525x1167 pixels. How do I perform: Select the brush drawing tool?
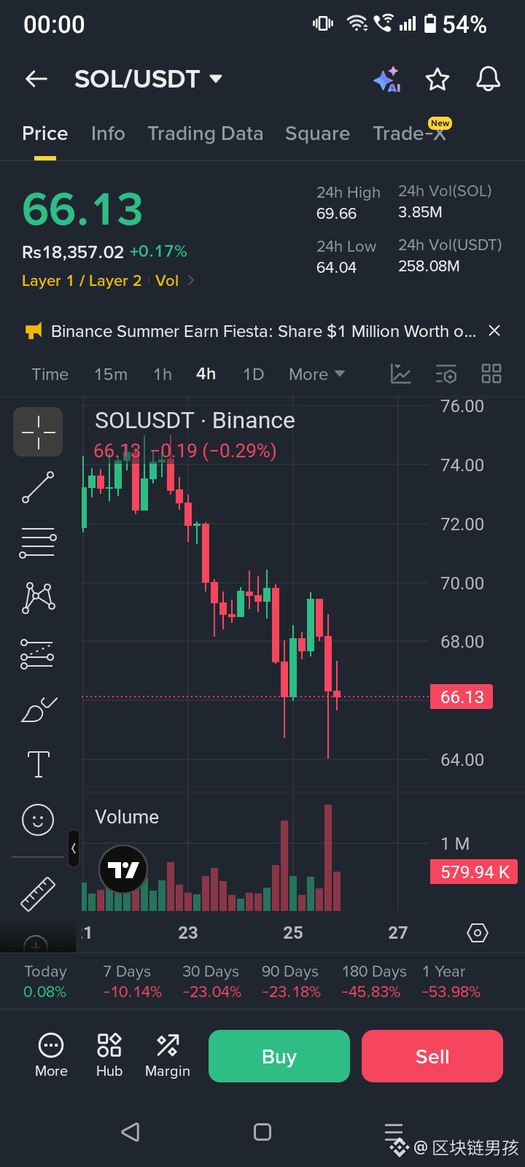[39, 709]
